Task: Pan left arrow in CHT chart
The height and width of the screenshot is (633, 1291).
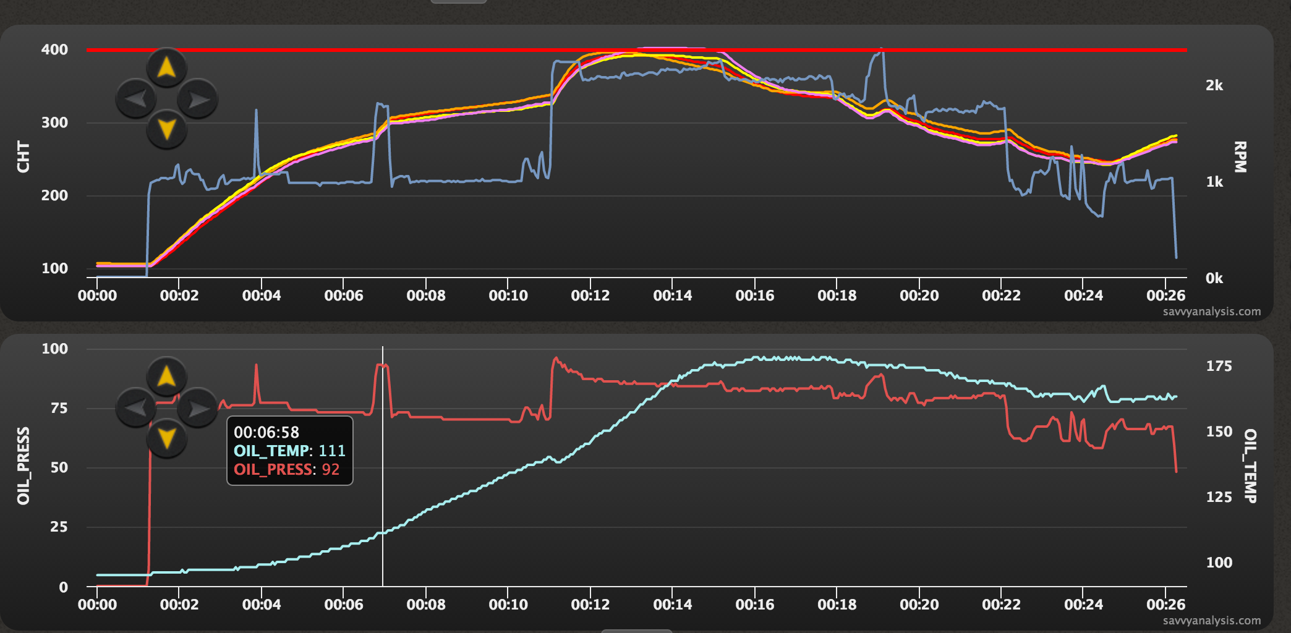Action: [x=136, y=98]
